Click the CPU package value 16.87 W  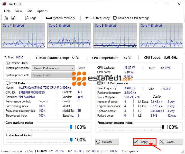pos(129,68)
